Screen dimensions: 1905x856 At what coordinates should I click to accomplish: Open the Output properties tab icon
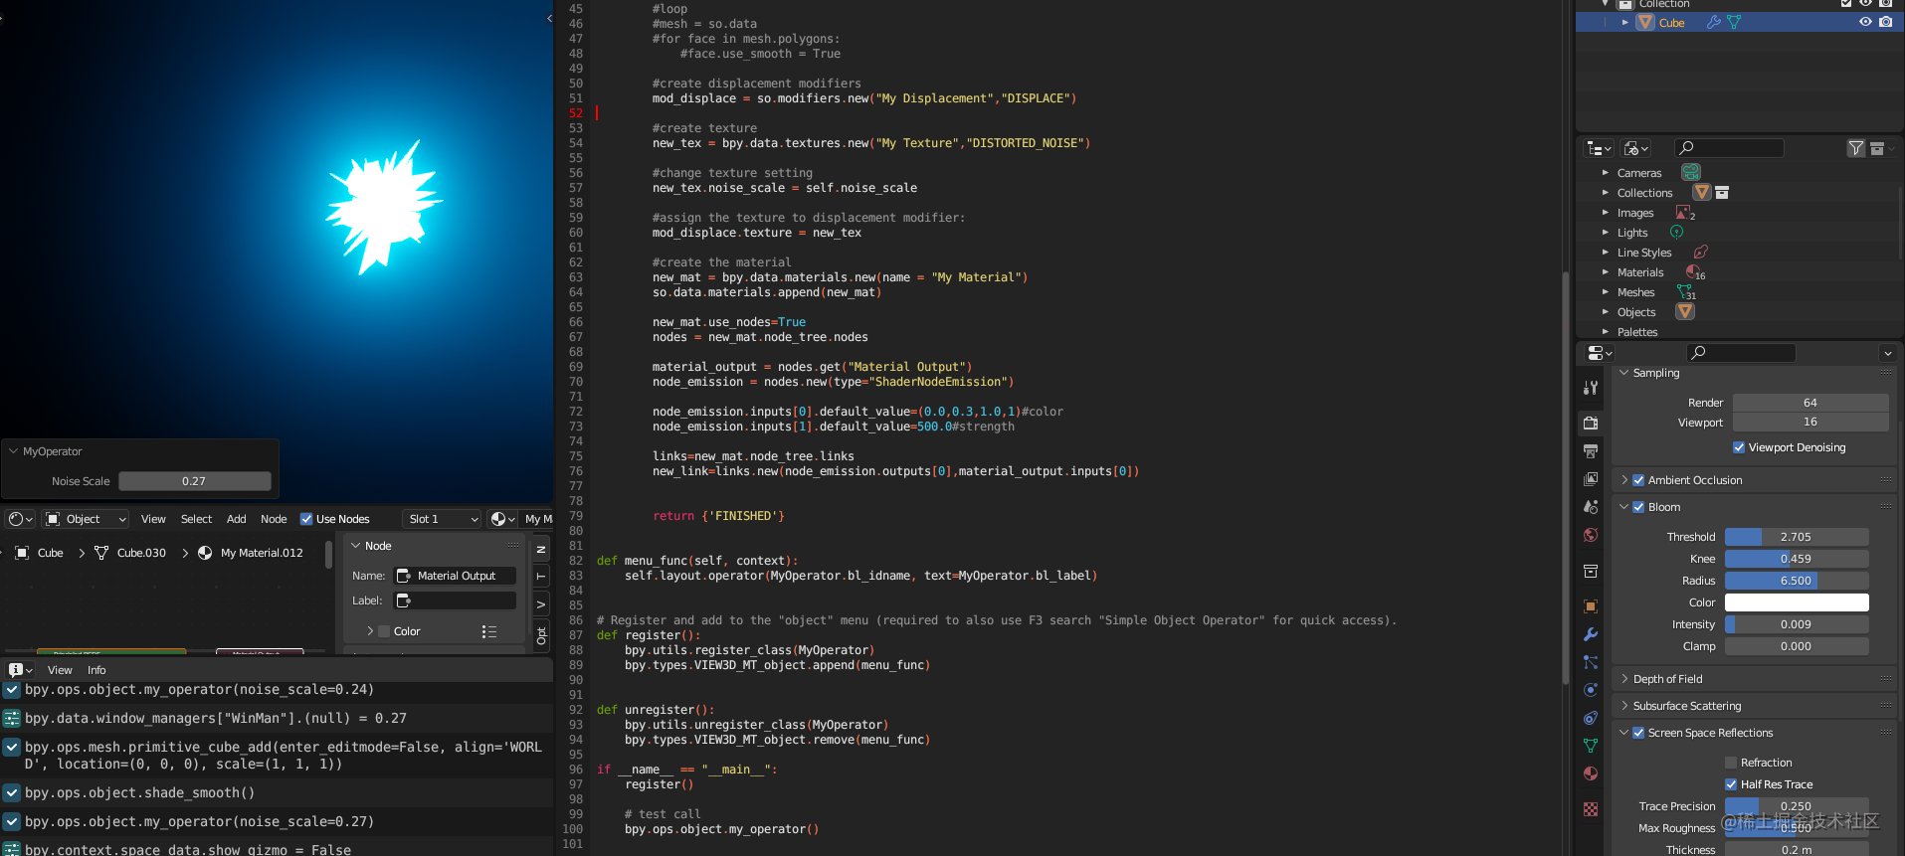(x=1591, y=451)
